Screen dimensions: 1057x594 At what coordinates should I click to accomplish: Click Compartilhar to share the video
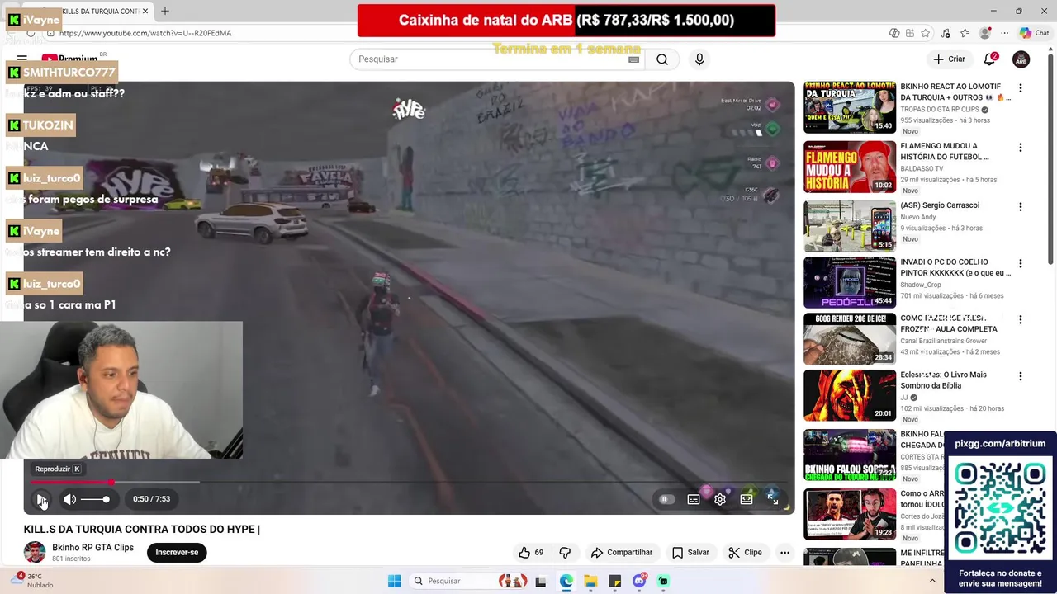pos(621,553)
